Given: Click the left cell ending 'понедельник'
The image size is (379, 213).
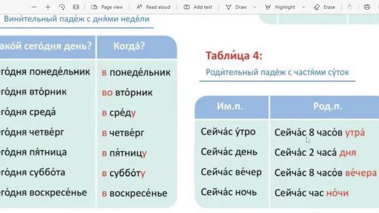Looking at the screenshot, I should point(45,72).
